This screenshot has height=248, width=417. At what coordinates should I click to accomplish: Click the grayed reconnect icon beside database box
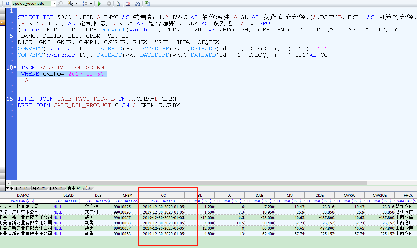pyautogui.click(x=60, y=4)
